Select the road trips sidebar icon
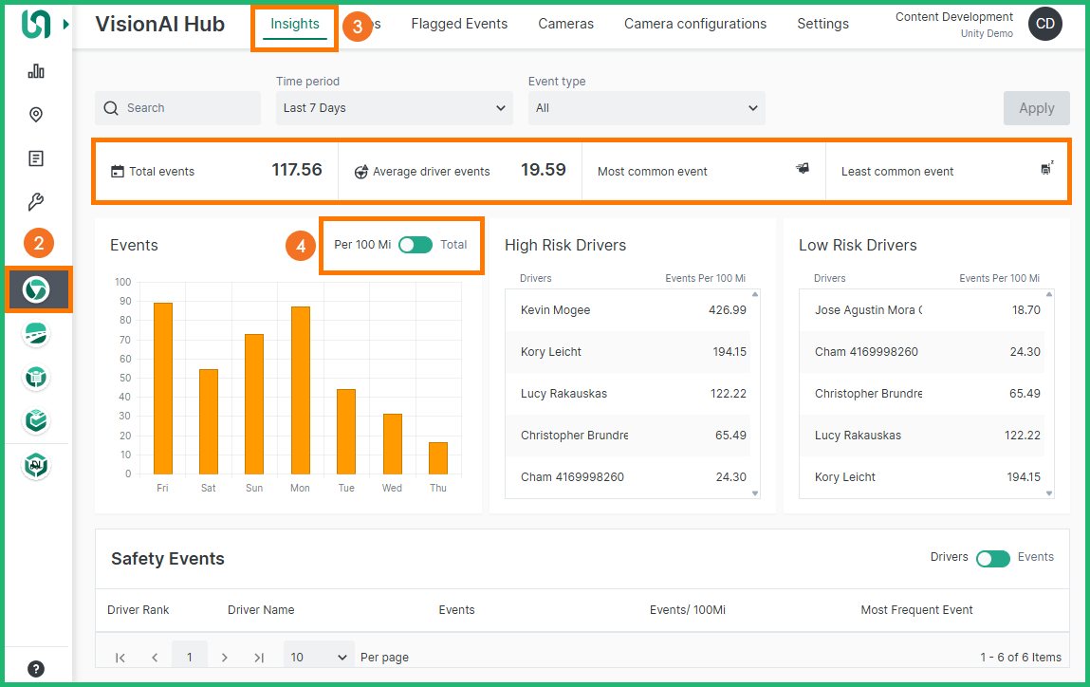 coord(36,333)
